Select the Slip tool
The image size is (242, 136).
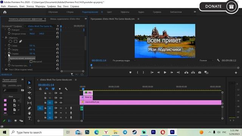(x=29, y=103)
